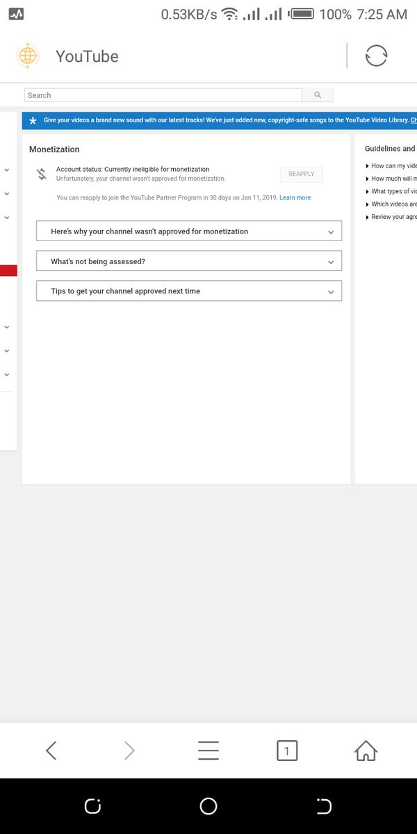Click the 7:25 AM clock
Image resolution: width=417 pixels, height=834 pixels.
pyautogui.click(x=382, y=14)
